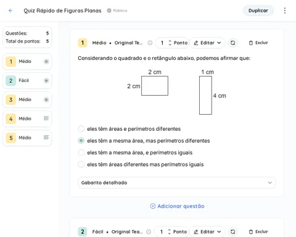Click the Duplicar button

[x=258, y=10]
